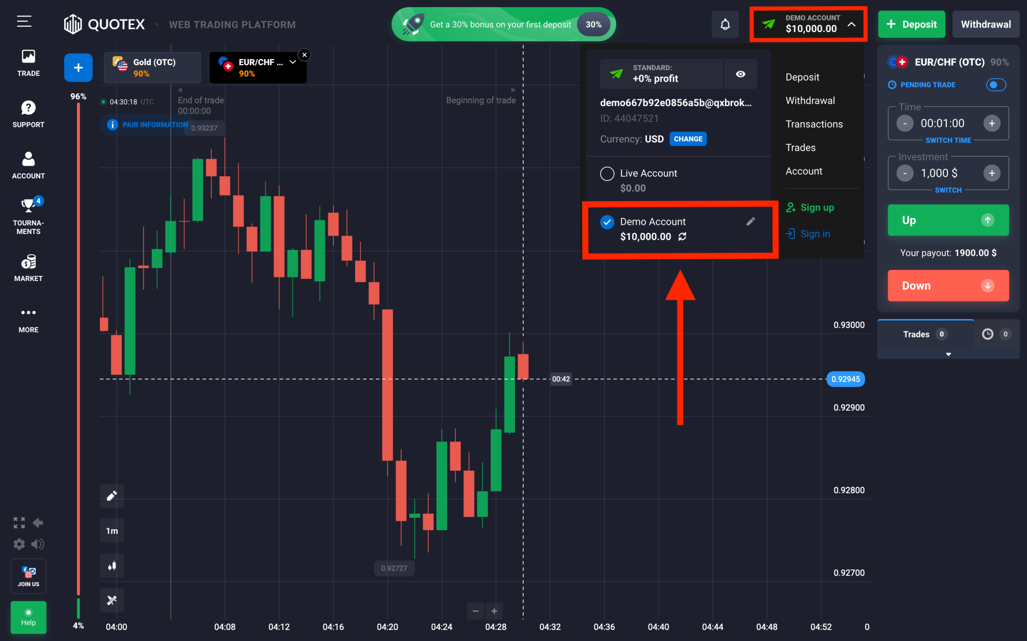Screen dimensions: 1027x641
Task: Open the More sidebar menu
Action: tap(28, 319)
